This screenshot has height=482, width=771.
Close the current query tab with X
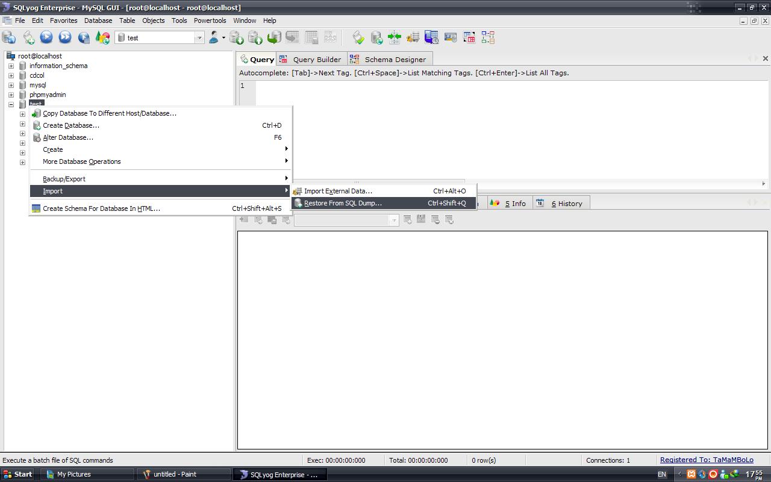tap(765, 58)
